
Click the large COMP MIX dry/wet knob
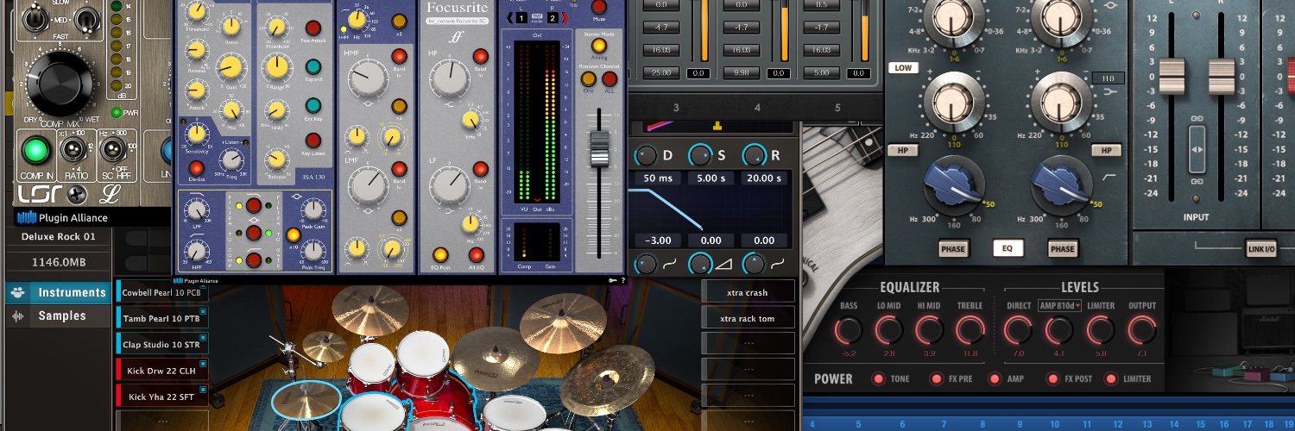pyautogui.click(x=60, y=84)
